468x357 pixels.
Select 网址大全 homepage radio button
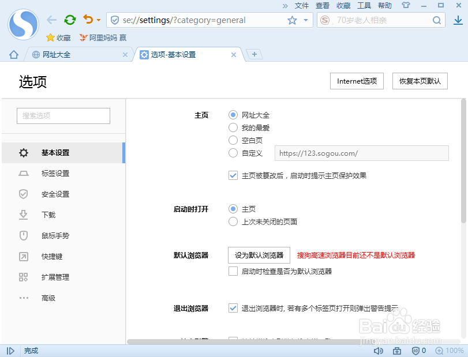tap(233, 115)
